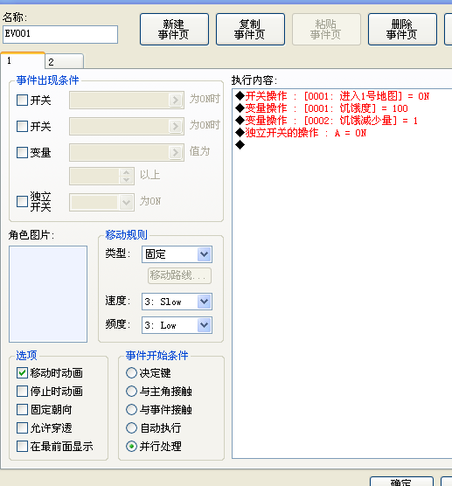Viewport: 452px width, 486px height.
Task: Select the 自动执行 trigger radio button
Action: pos(131,428)
